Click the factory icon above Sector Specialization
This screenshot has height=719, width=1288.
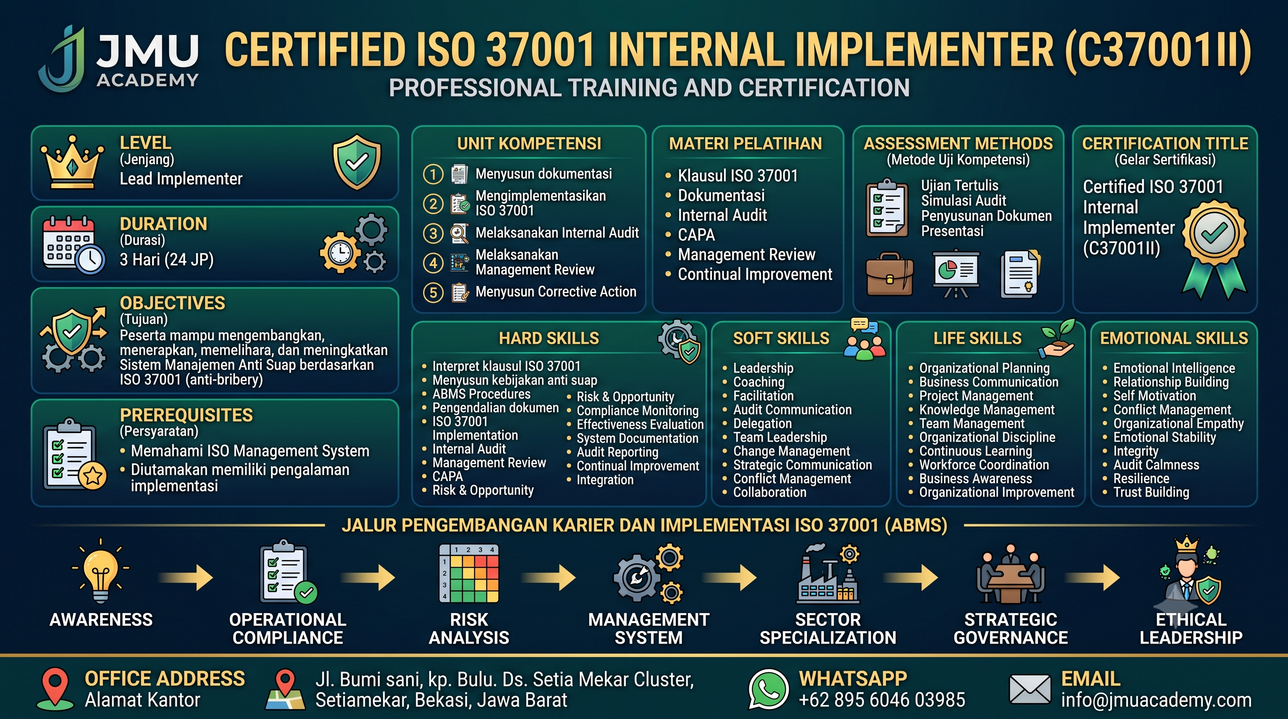coord(828,573)
